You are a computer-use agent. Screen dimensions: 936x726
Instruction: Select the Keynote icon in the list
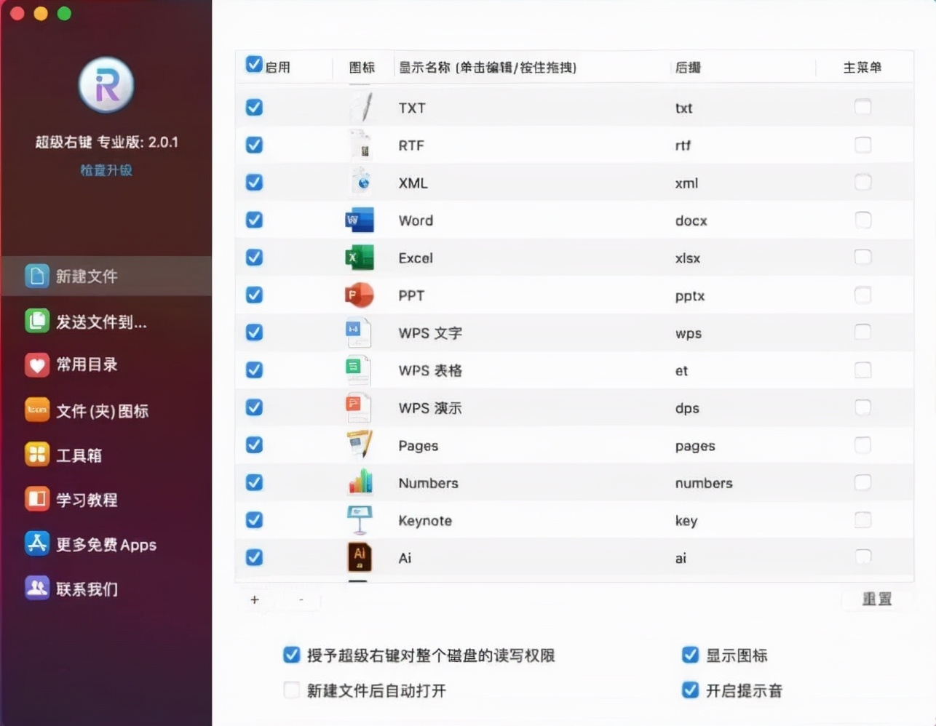(x=360, y=518)
